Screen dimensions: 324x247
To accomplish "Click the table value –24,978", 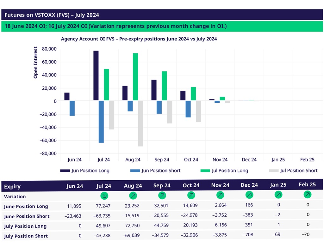I will pyautogui.click(x=189, y=215).
